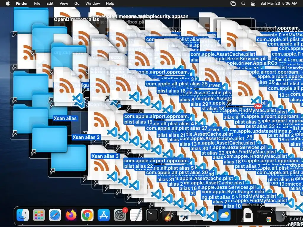This screenshot has height=227, width=303.
Task: Select 'com.apple.ByteRangeLocking.plist alias 5' label
Action: pos(233,194)
